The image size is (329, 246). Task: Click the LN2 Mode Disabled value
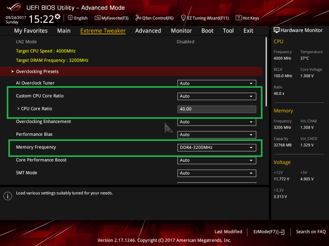(185, 42)
